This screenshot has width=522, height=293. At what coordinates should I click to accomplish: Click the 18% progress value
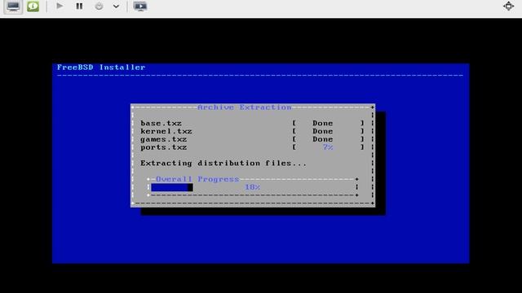click(x=252, y=187)
